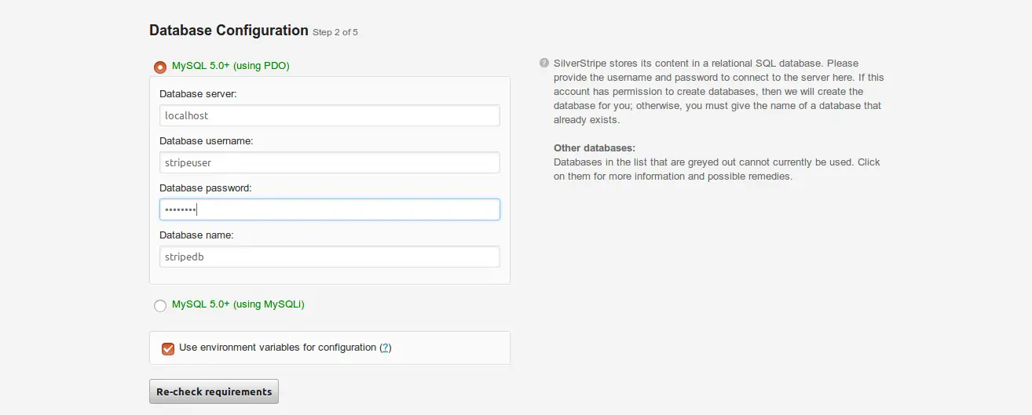Choose the MySQL 5.0+ (using MySQLi) radio button
The height and width of the screenshot is (415, 1032).
click(160, 305)
